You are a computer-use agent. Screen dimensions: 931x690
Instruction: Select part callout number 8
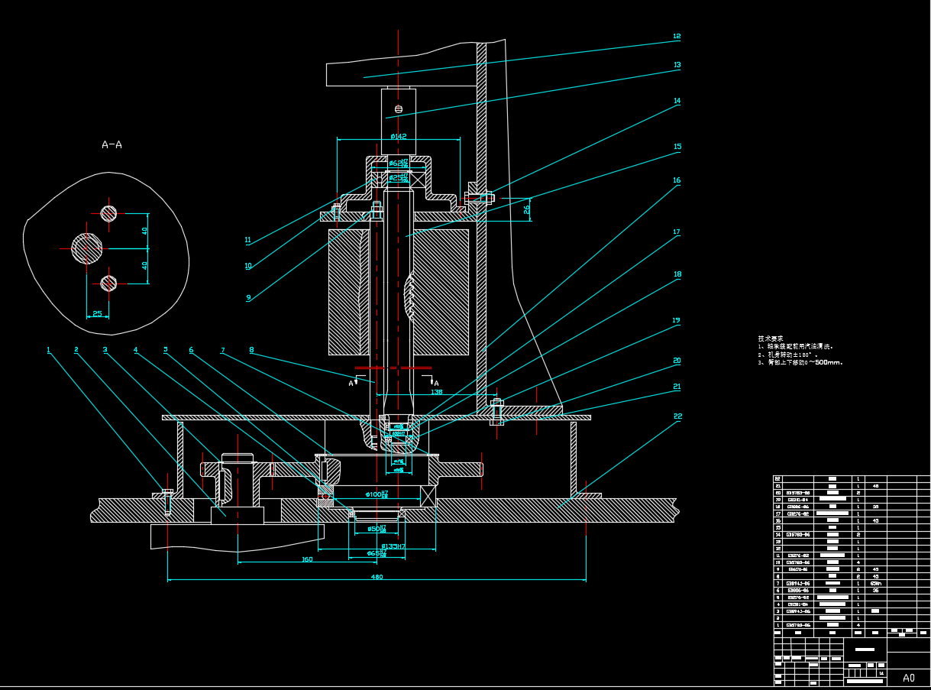click(251, 350)
